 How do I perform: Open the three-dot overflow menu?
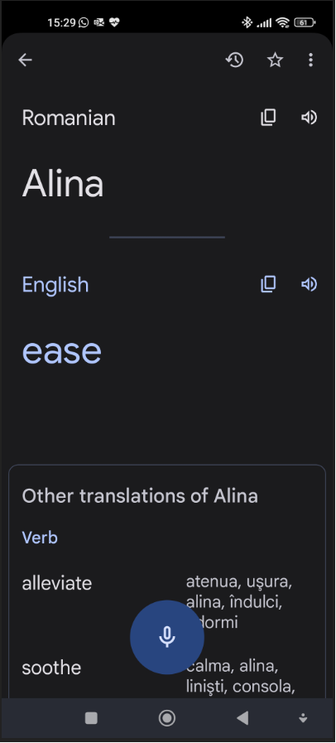coord(310,60)
